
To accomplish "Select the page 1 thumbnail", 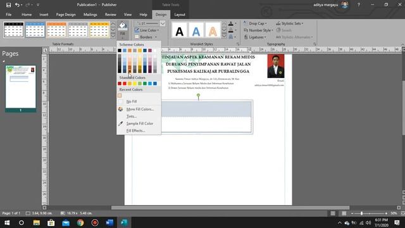I will pos(21,87).
